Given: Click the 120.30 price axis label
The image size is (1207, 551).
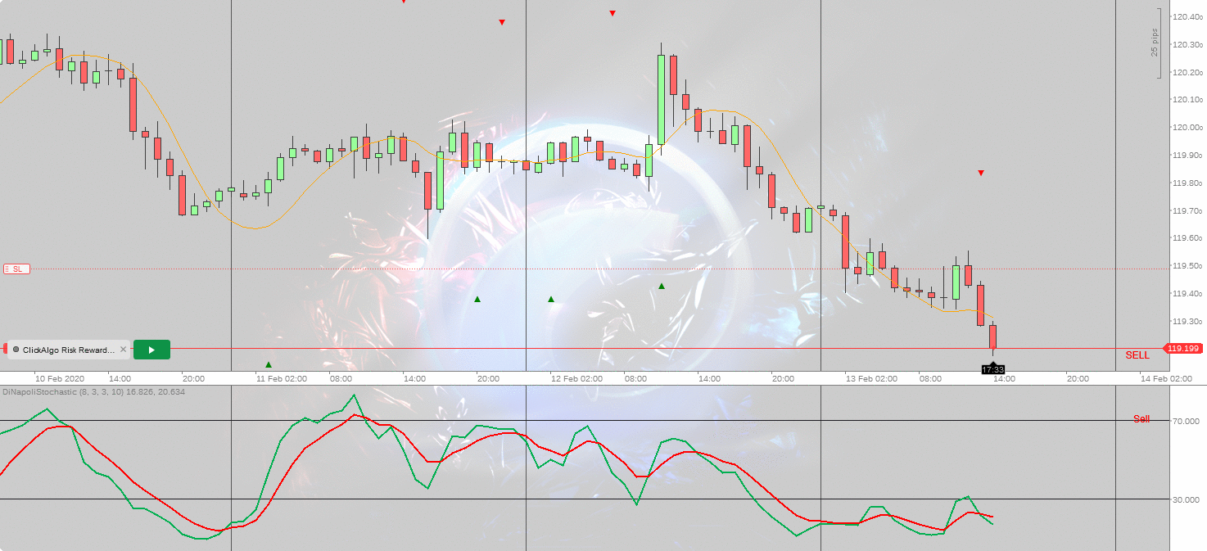Looking at the screenshot, I should click(x=1187, y=44).
